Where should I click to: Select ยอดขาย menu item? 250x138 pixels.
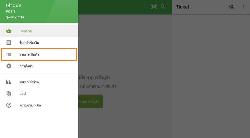26,31
